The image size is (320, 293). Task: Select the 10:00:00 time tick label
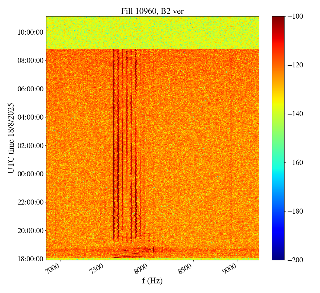(30, 32)
